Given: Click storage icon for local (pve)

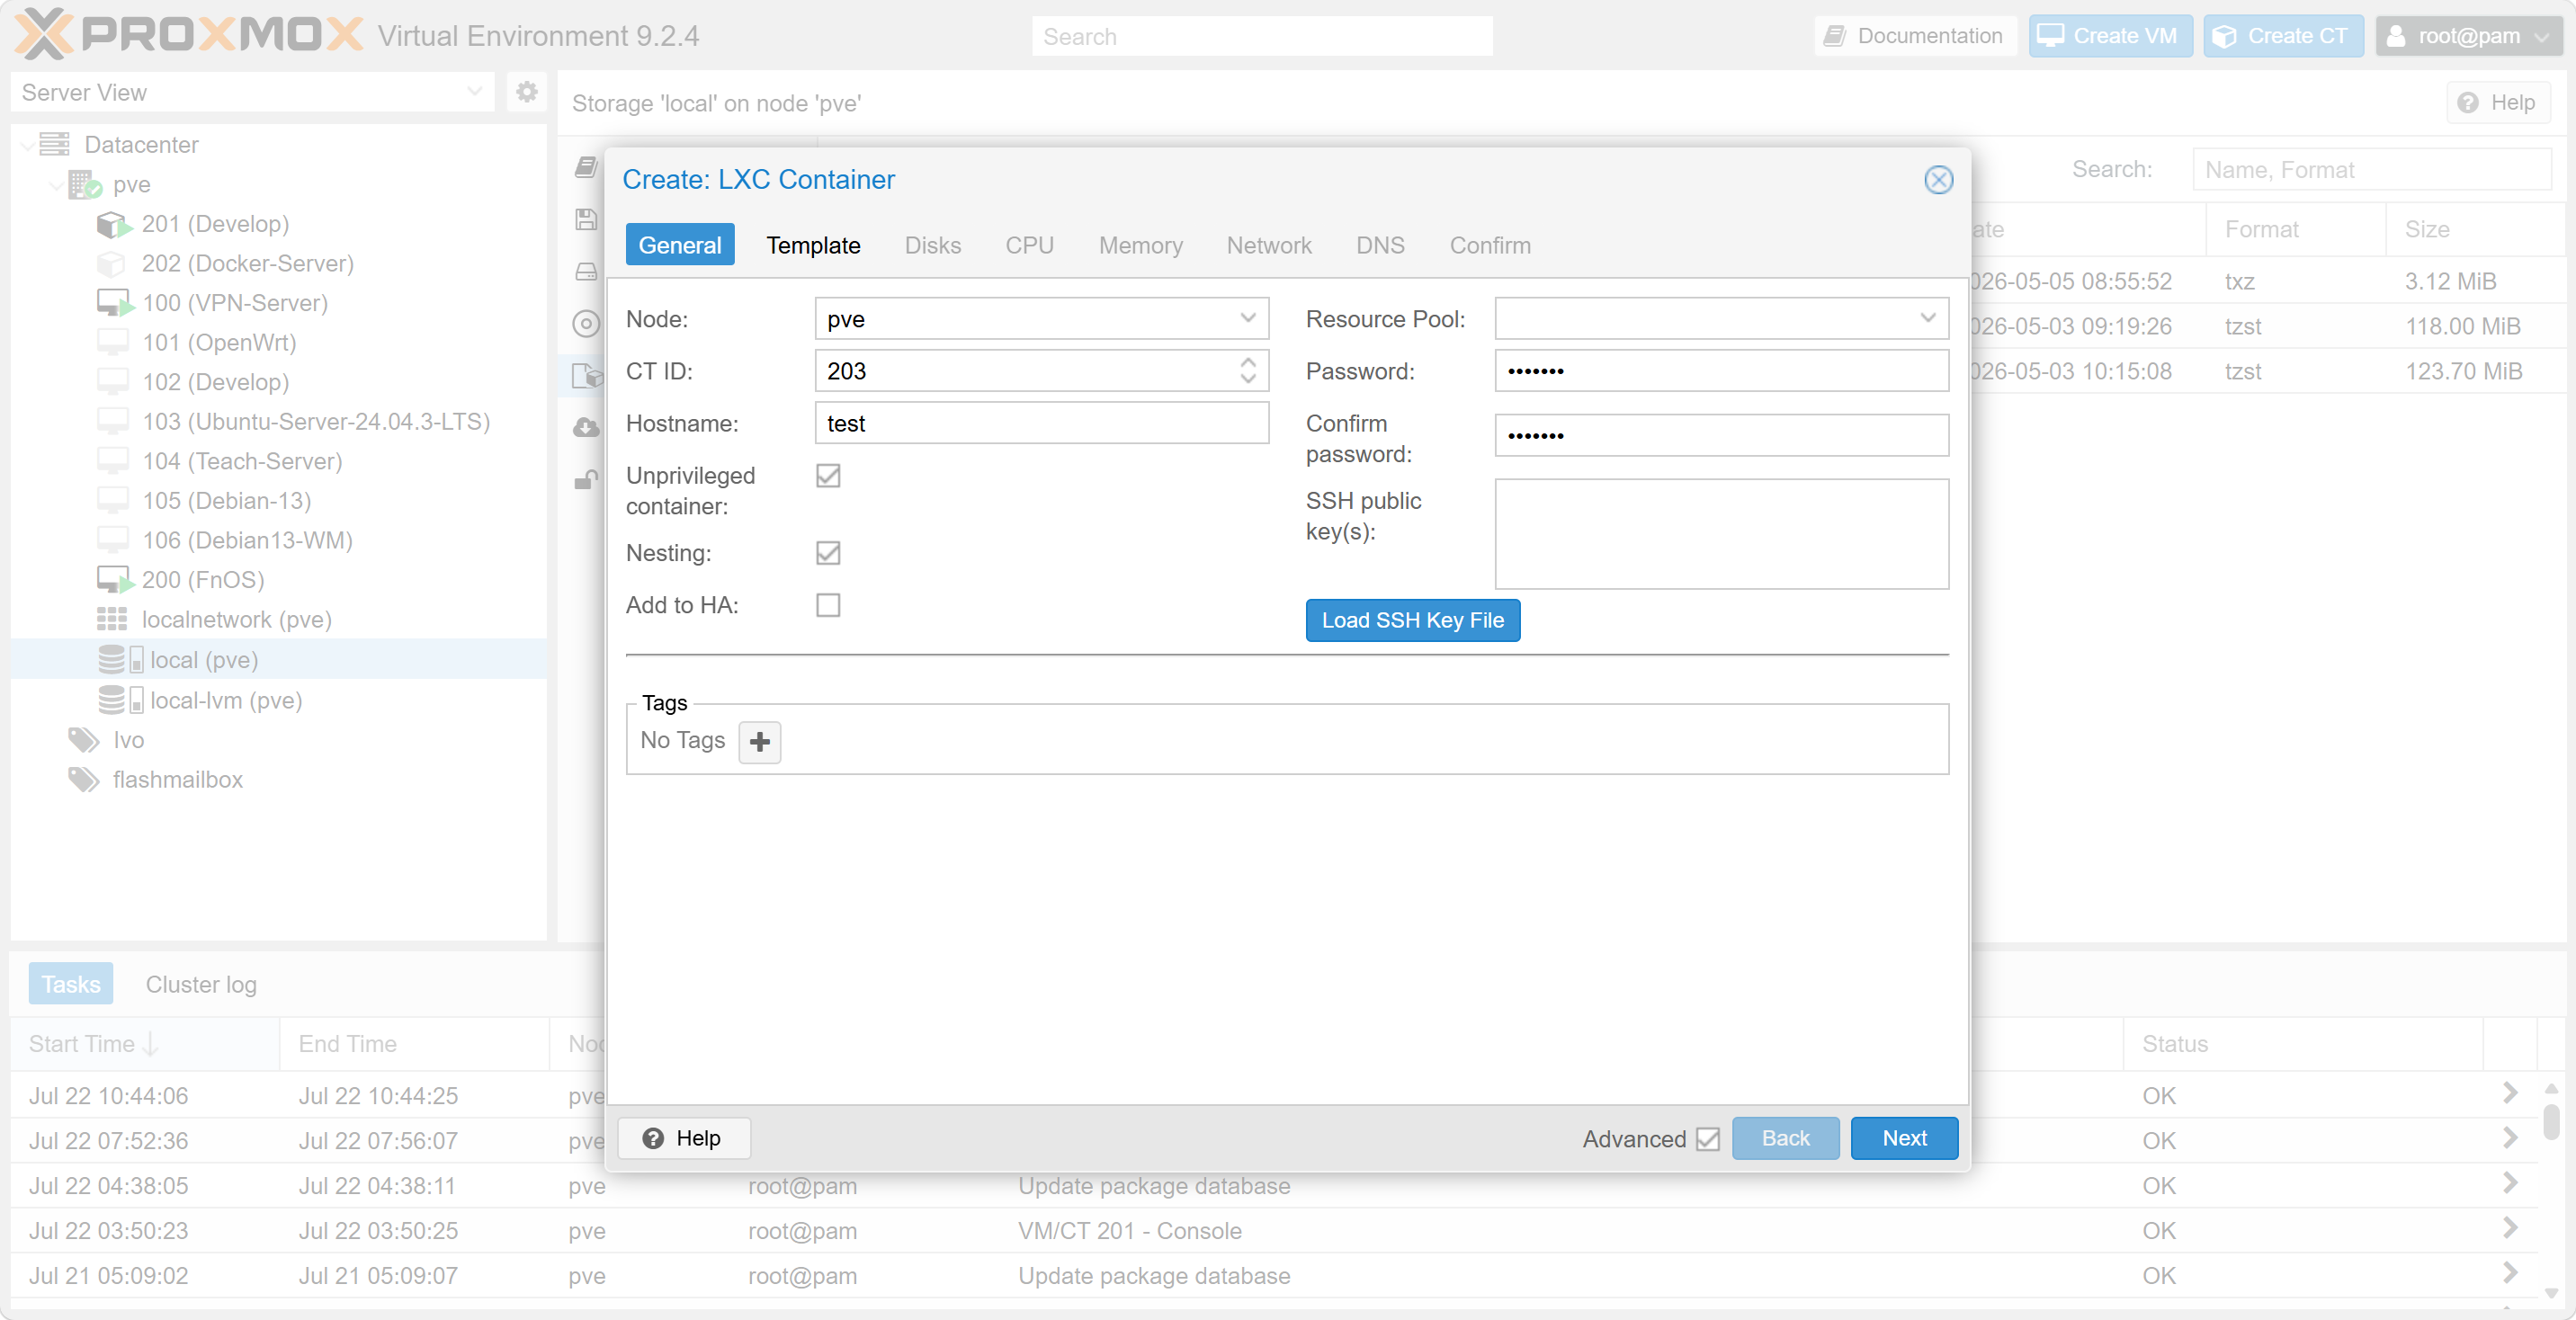Looking at the screenshot, I should coord(120,659).
